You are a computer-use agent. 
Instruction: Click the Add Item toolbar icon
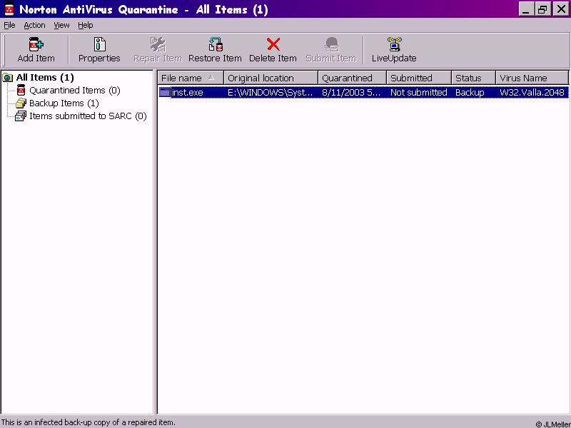click(x=36, y=45)
